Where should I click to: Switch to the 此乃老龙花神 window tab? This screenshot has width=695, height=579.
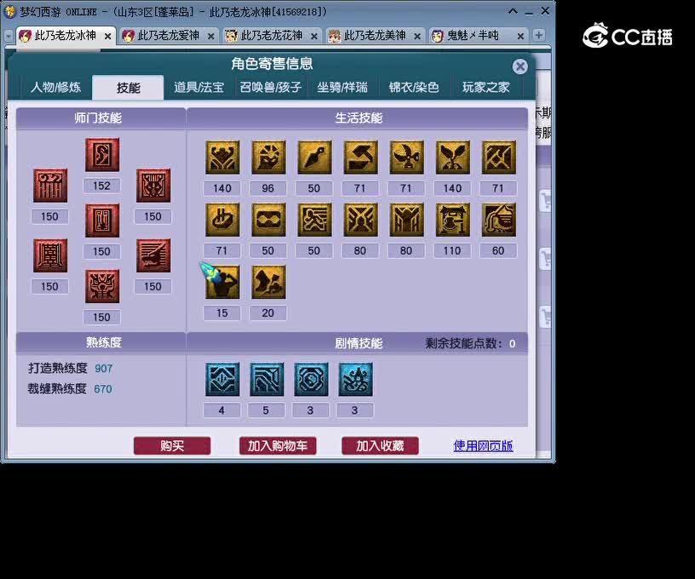tap(272, 36)
